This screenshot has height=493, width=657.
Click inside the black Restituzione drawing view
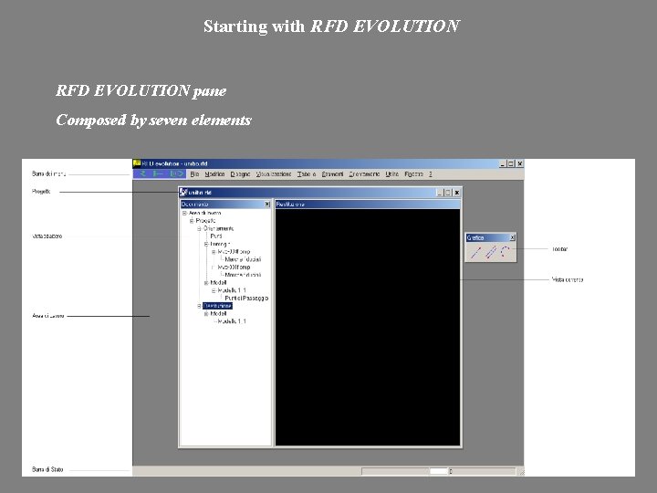368,327
